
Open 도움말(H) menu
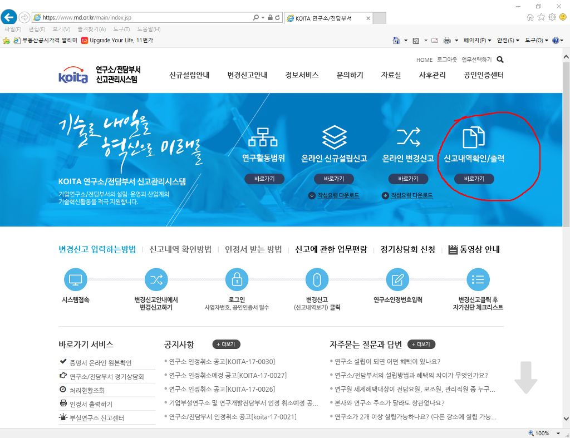click(149, 29)
